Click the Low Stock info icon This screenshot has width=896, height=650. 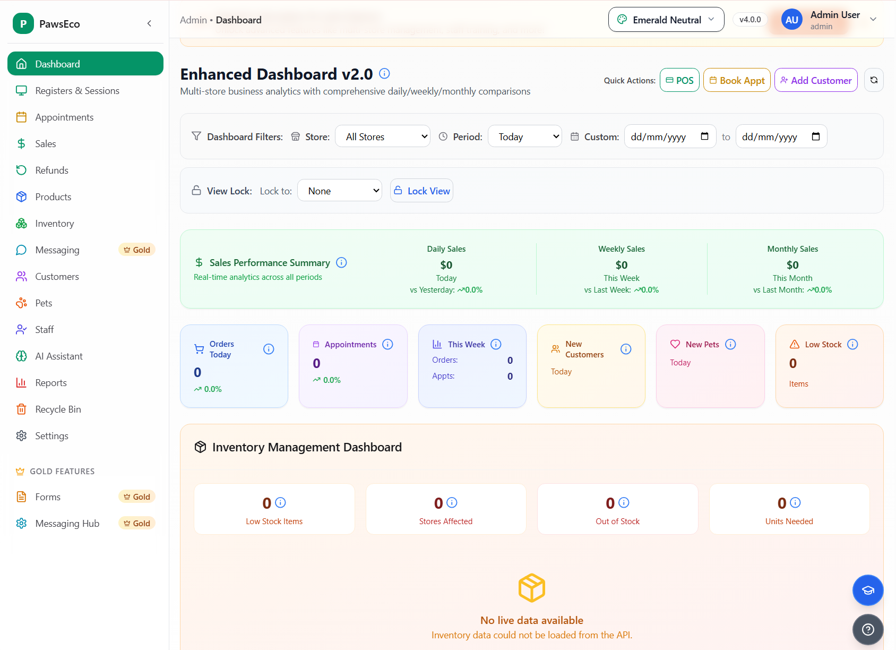pos(853,344)
